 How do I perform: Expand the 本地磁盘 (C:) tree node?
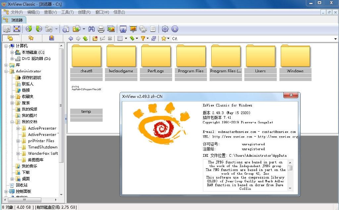pyautogui.click(x=12, y=52)
